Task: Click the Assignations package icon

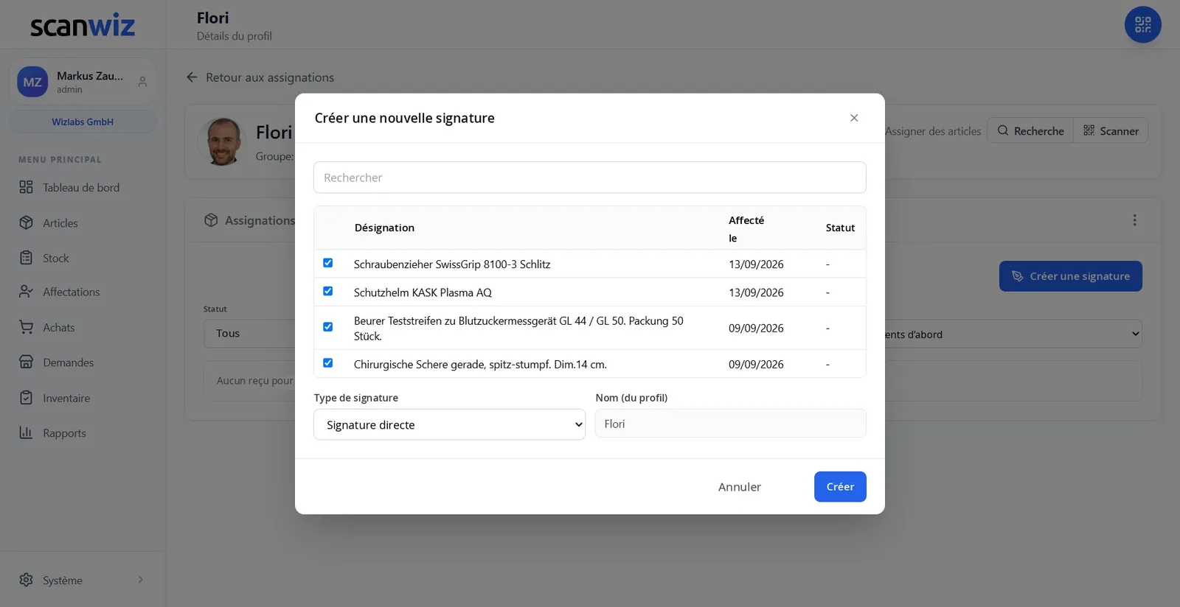Action: (211, 220)
